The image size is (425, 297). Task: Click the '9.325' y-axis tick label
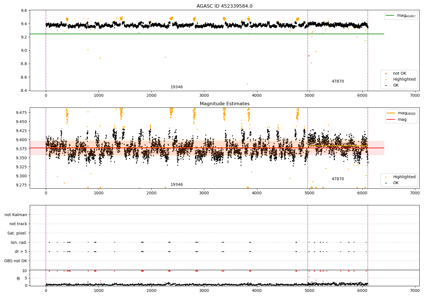click(x=21, y=167)
